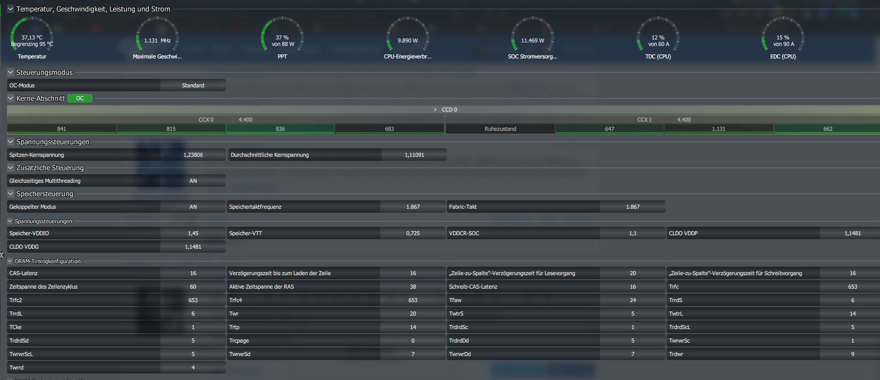Click Speichertaktfrequenz value 1.867
This screenshot has height=380, width=880.
pyautogui.click(x=413, y=207)
